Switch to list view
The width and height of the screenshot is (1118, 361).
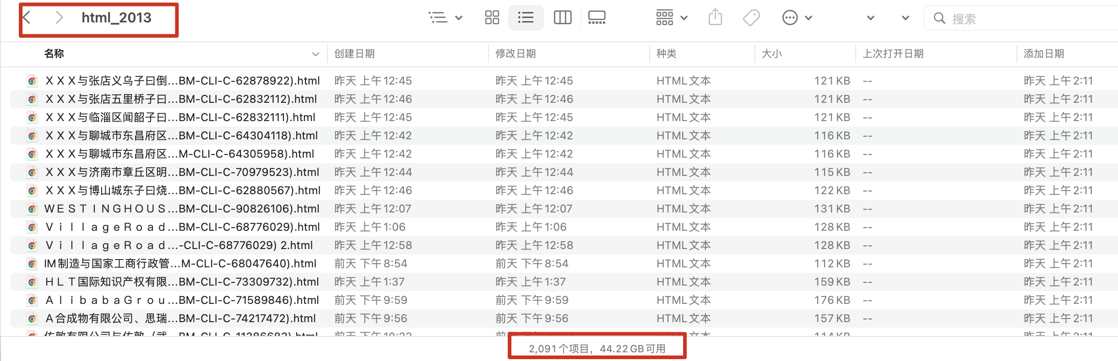526,18
